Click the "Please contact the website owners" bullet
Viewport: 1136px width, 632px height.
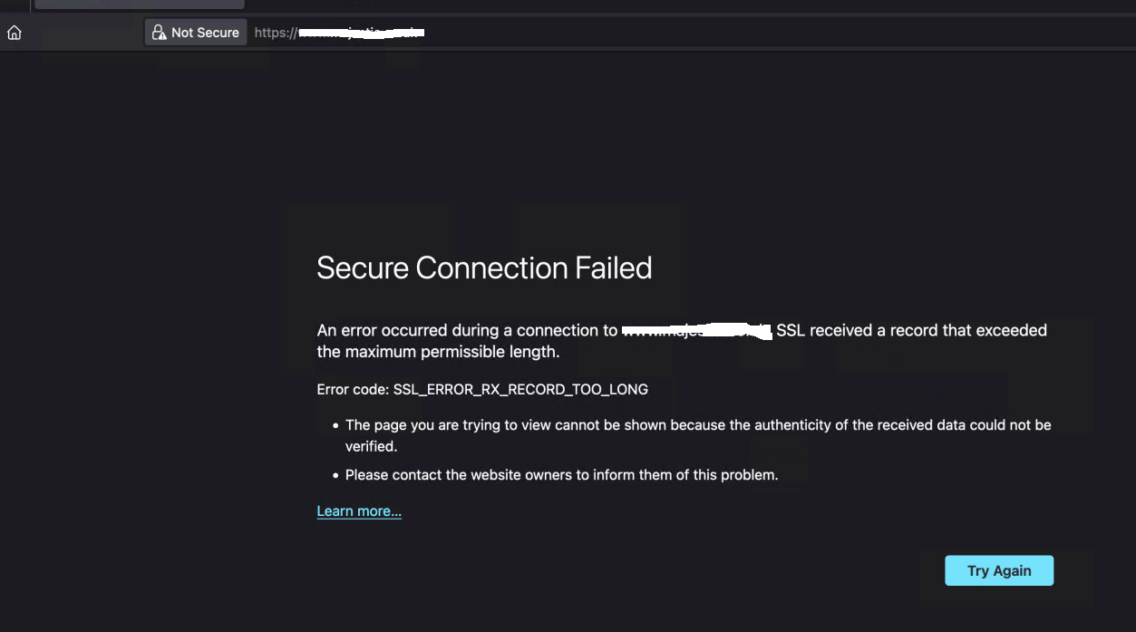[561, 475]
